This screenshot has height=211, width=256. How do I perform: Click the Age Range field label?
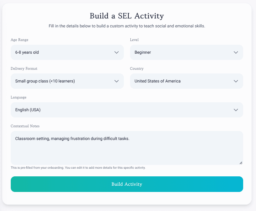tap(19, 40)
